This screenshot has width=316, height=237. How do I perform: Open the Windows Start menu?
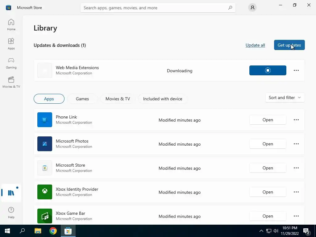(7, 231)
